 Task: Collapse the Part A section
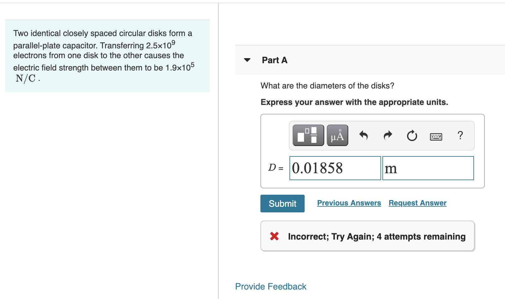click(x=247, y=60)
